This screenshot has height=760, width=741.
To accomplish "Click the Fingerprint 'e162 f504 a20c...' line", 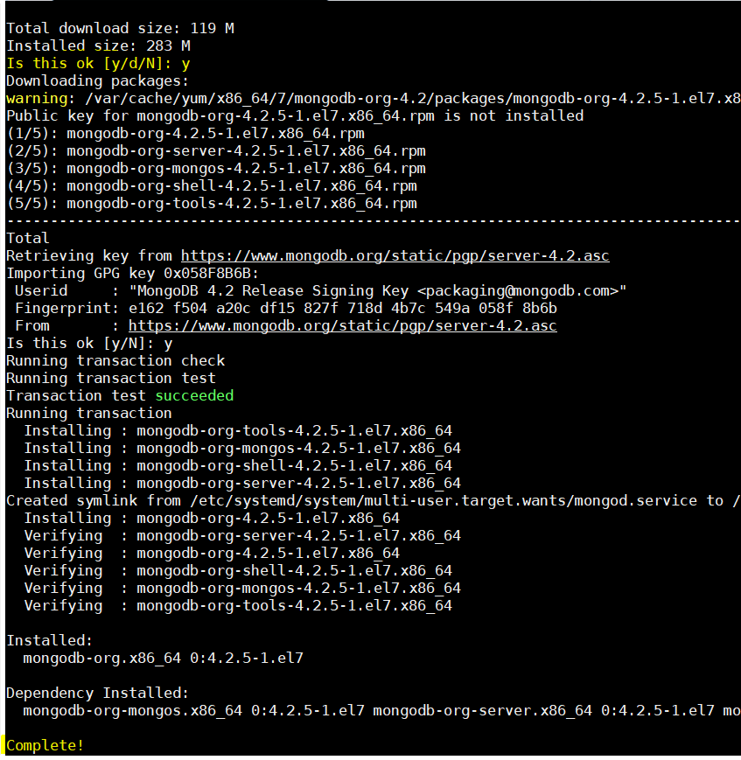I will click(x=285, y=308).
